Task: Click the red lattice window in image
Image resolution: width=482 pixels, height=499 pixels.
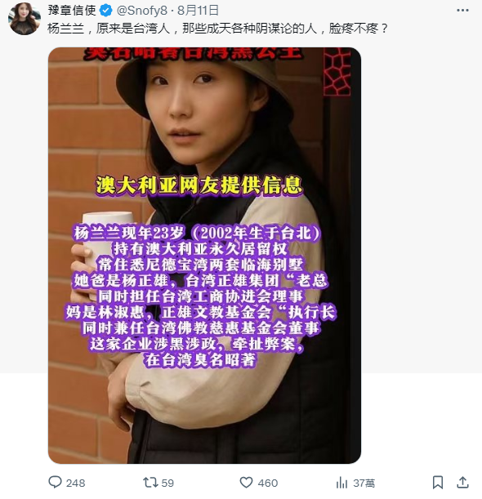Action: (x=337, y=72)
